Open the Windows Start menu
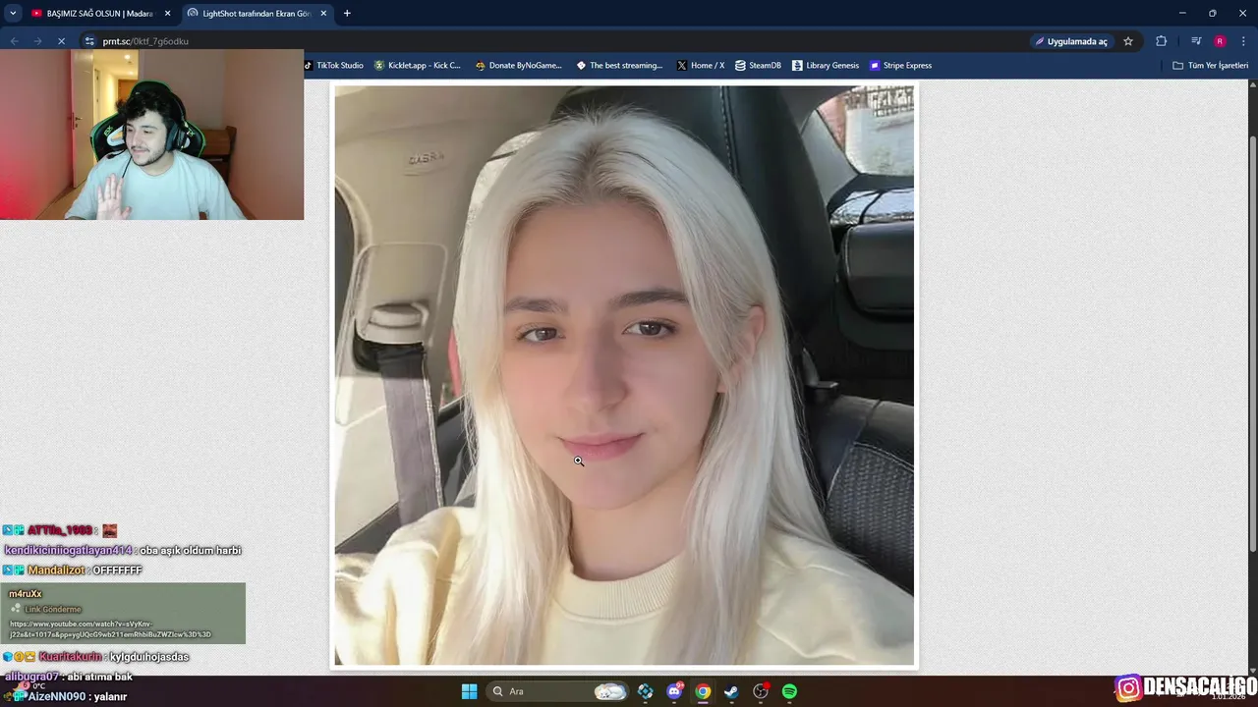 [469, 691]
